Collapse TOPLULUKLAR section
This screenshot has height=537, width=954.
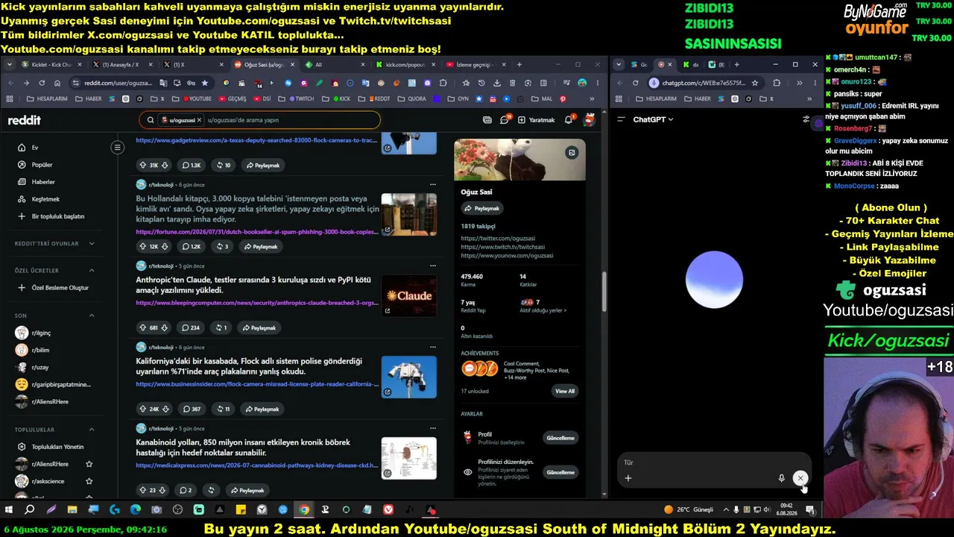tap(92, 430)
